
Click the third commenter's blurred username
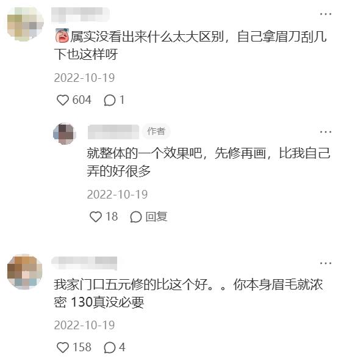[84, 263]
